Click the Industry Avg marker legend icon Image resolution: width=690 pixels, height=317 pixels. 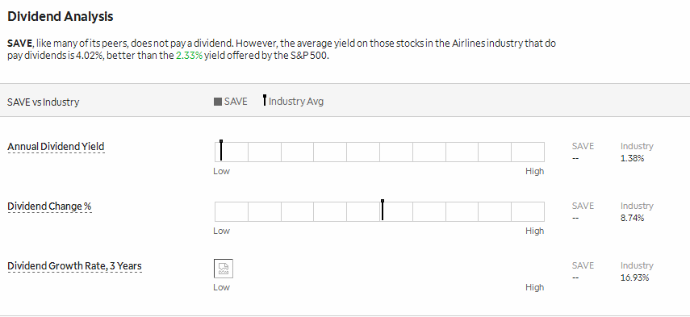(265, 100)
